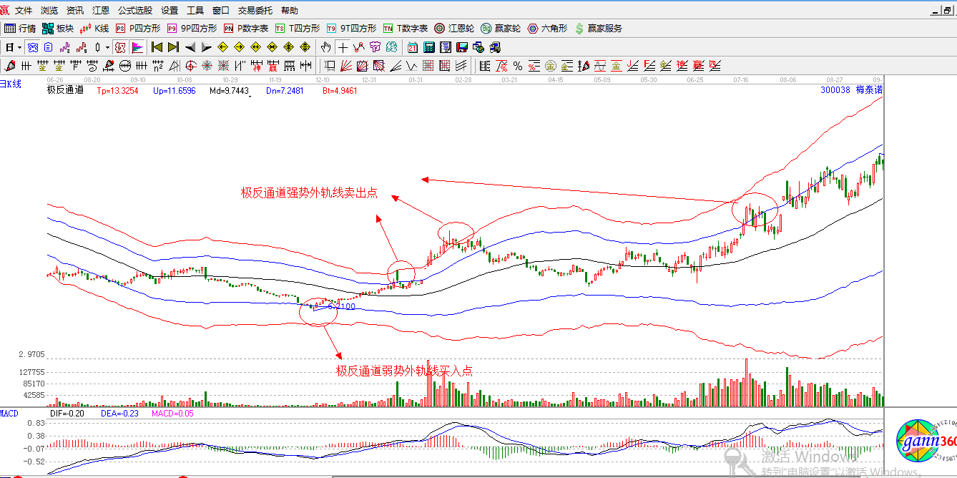Viewport: 957px width, 478px height.
Task: Toggle the crosshair cursor mode
Action: click(x=343, y=47)
